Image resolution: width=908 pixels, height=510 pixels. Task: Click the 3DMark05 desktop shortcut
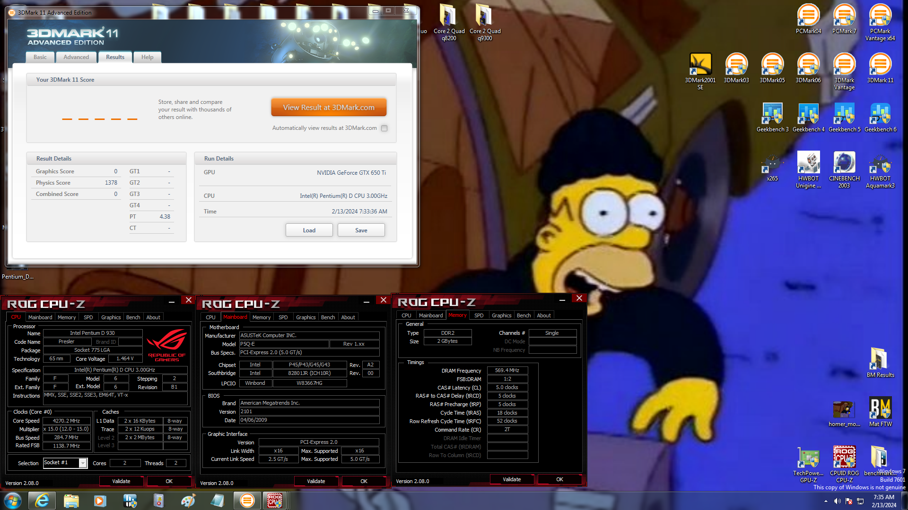pyautogui.click(x=772, y=68)
